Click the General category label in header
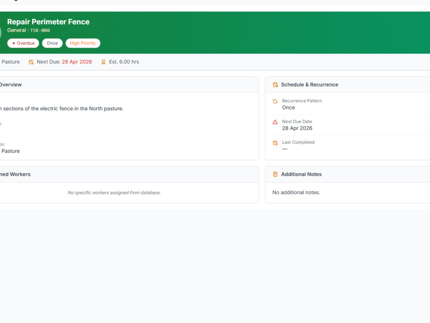Image resolution: width=430 pixels, height=323 pixels. pos(16,30)
